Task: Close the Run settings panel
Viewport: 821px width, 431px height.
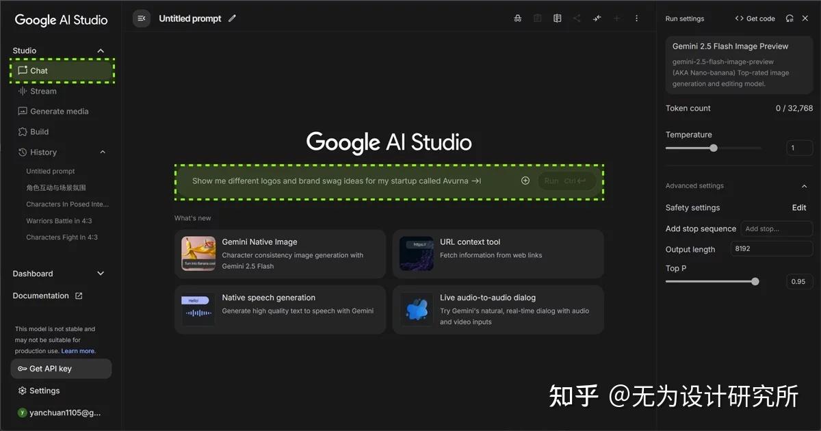Action: (x=805, y=18)
